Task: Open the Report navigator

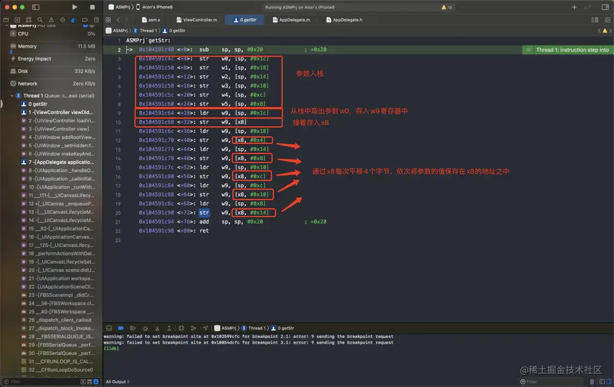Action: [96, 20]
